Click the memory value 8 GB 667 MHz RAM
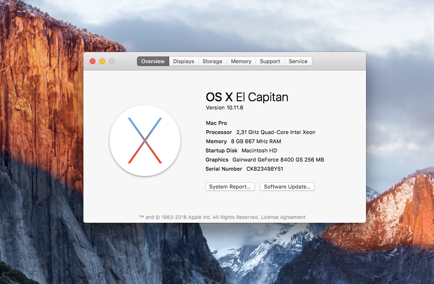The image size is (434, 284). pyautogui.click(x=256, y=141)
